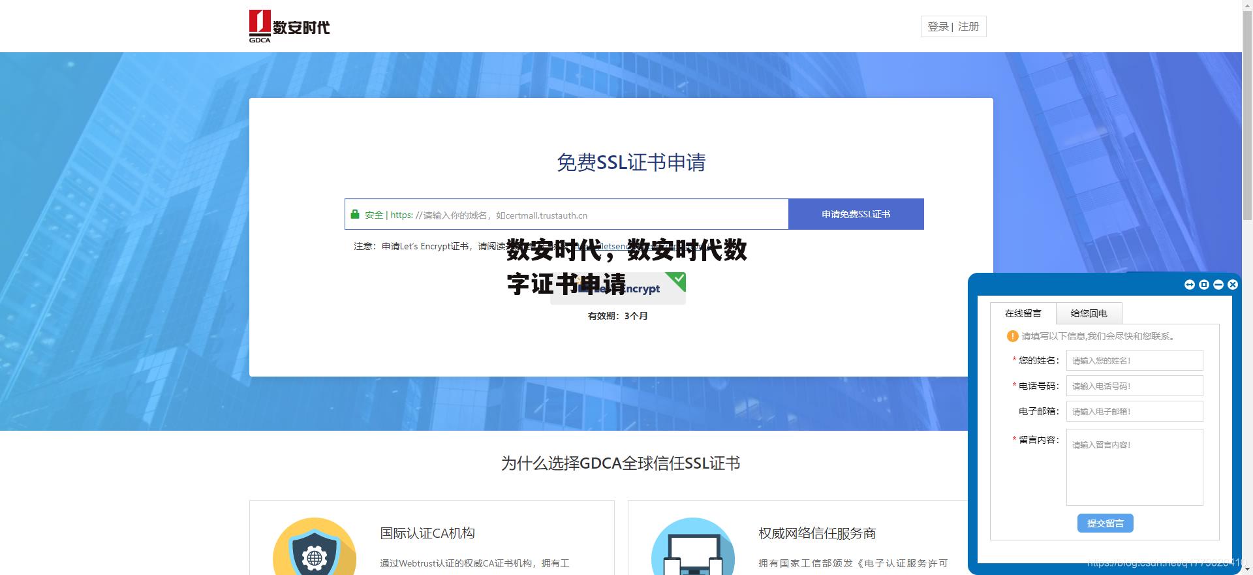1253x575 pixels.
Task: Click 申请免费SSL证书 button
Action: coord(856,214)
